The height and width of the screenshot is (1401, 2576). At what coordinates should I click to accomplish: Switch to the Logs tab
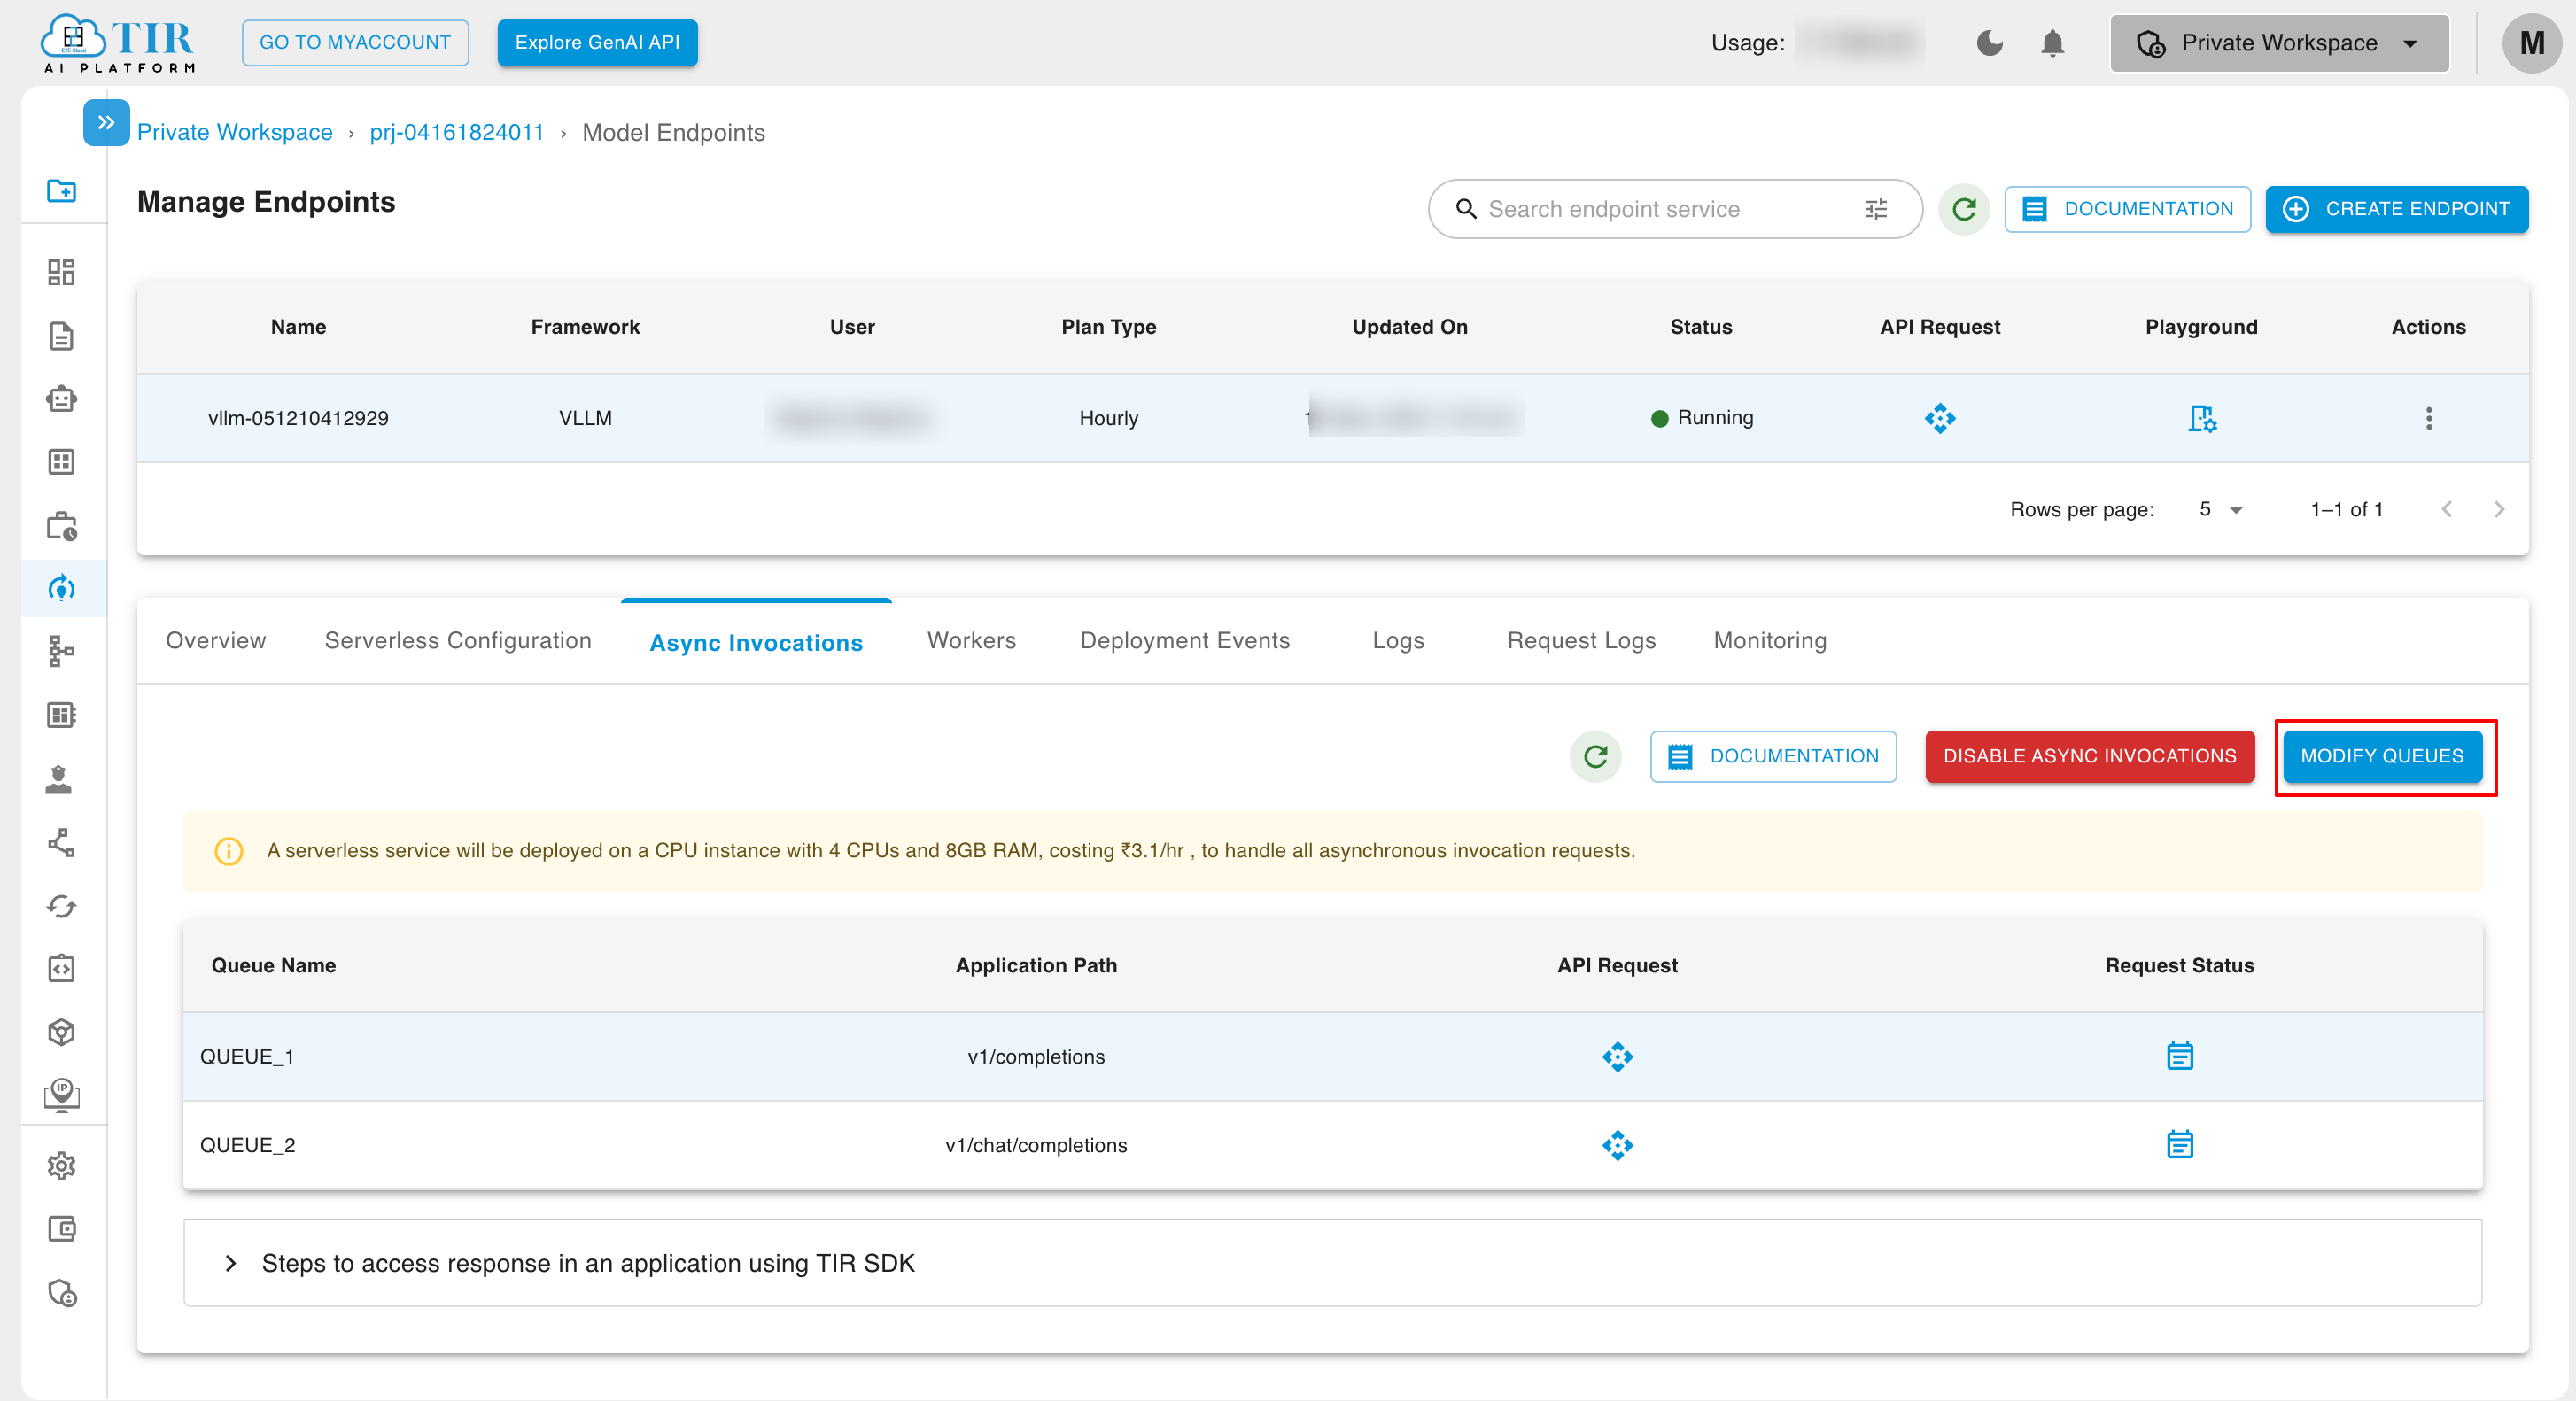1398,641
